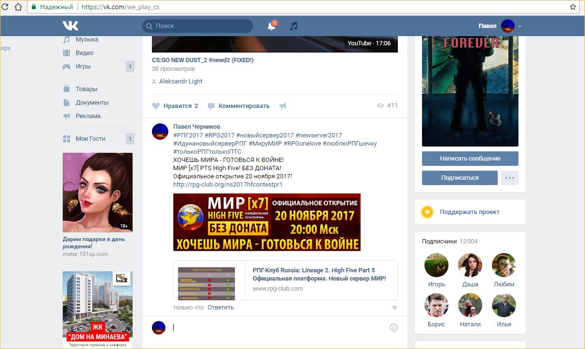Click hashtag #РПГ2017
The image size is (585, 349).
[x=188, y=135]
